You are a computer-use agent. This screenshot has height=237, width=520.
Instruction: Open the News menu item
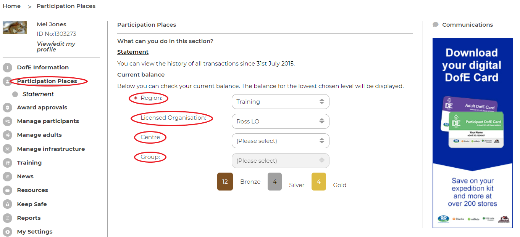25,176
